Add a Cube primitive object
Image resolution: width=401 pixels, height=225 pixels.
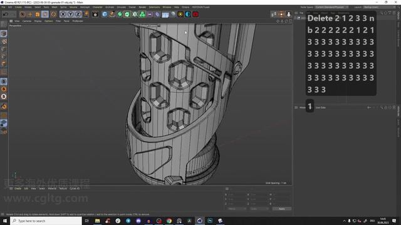105,14
